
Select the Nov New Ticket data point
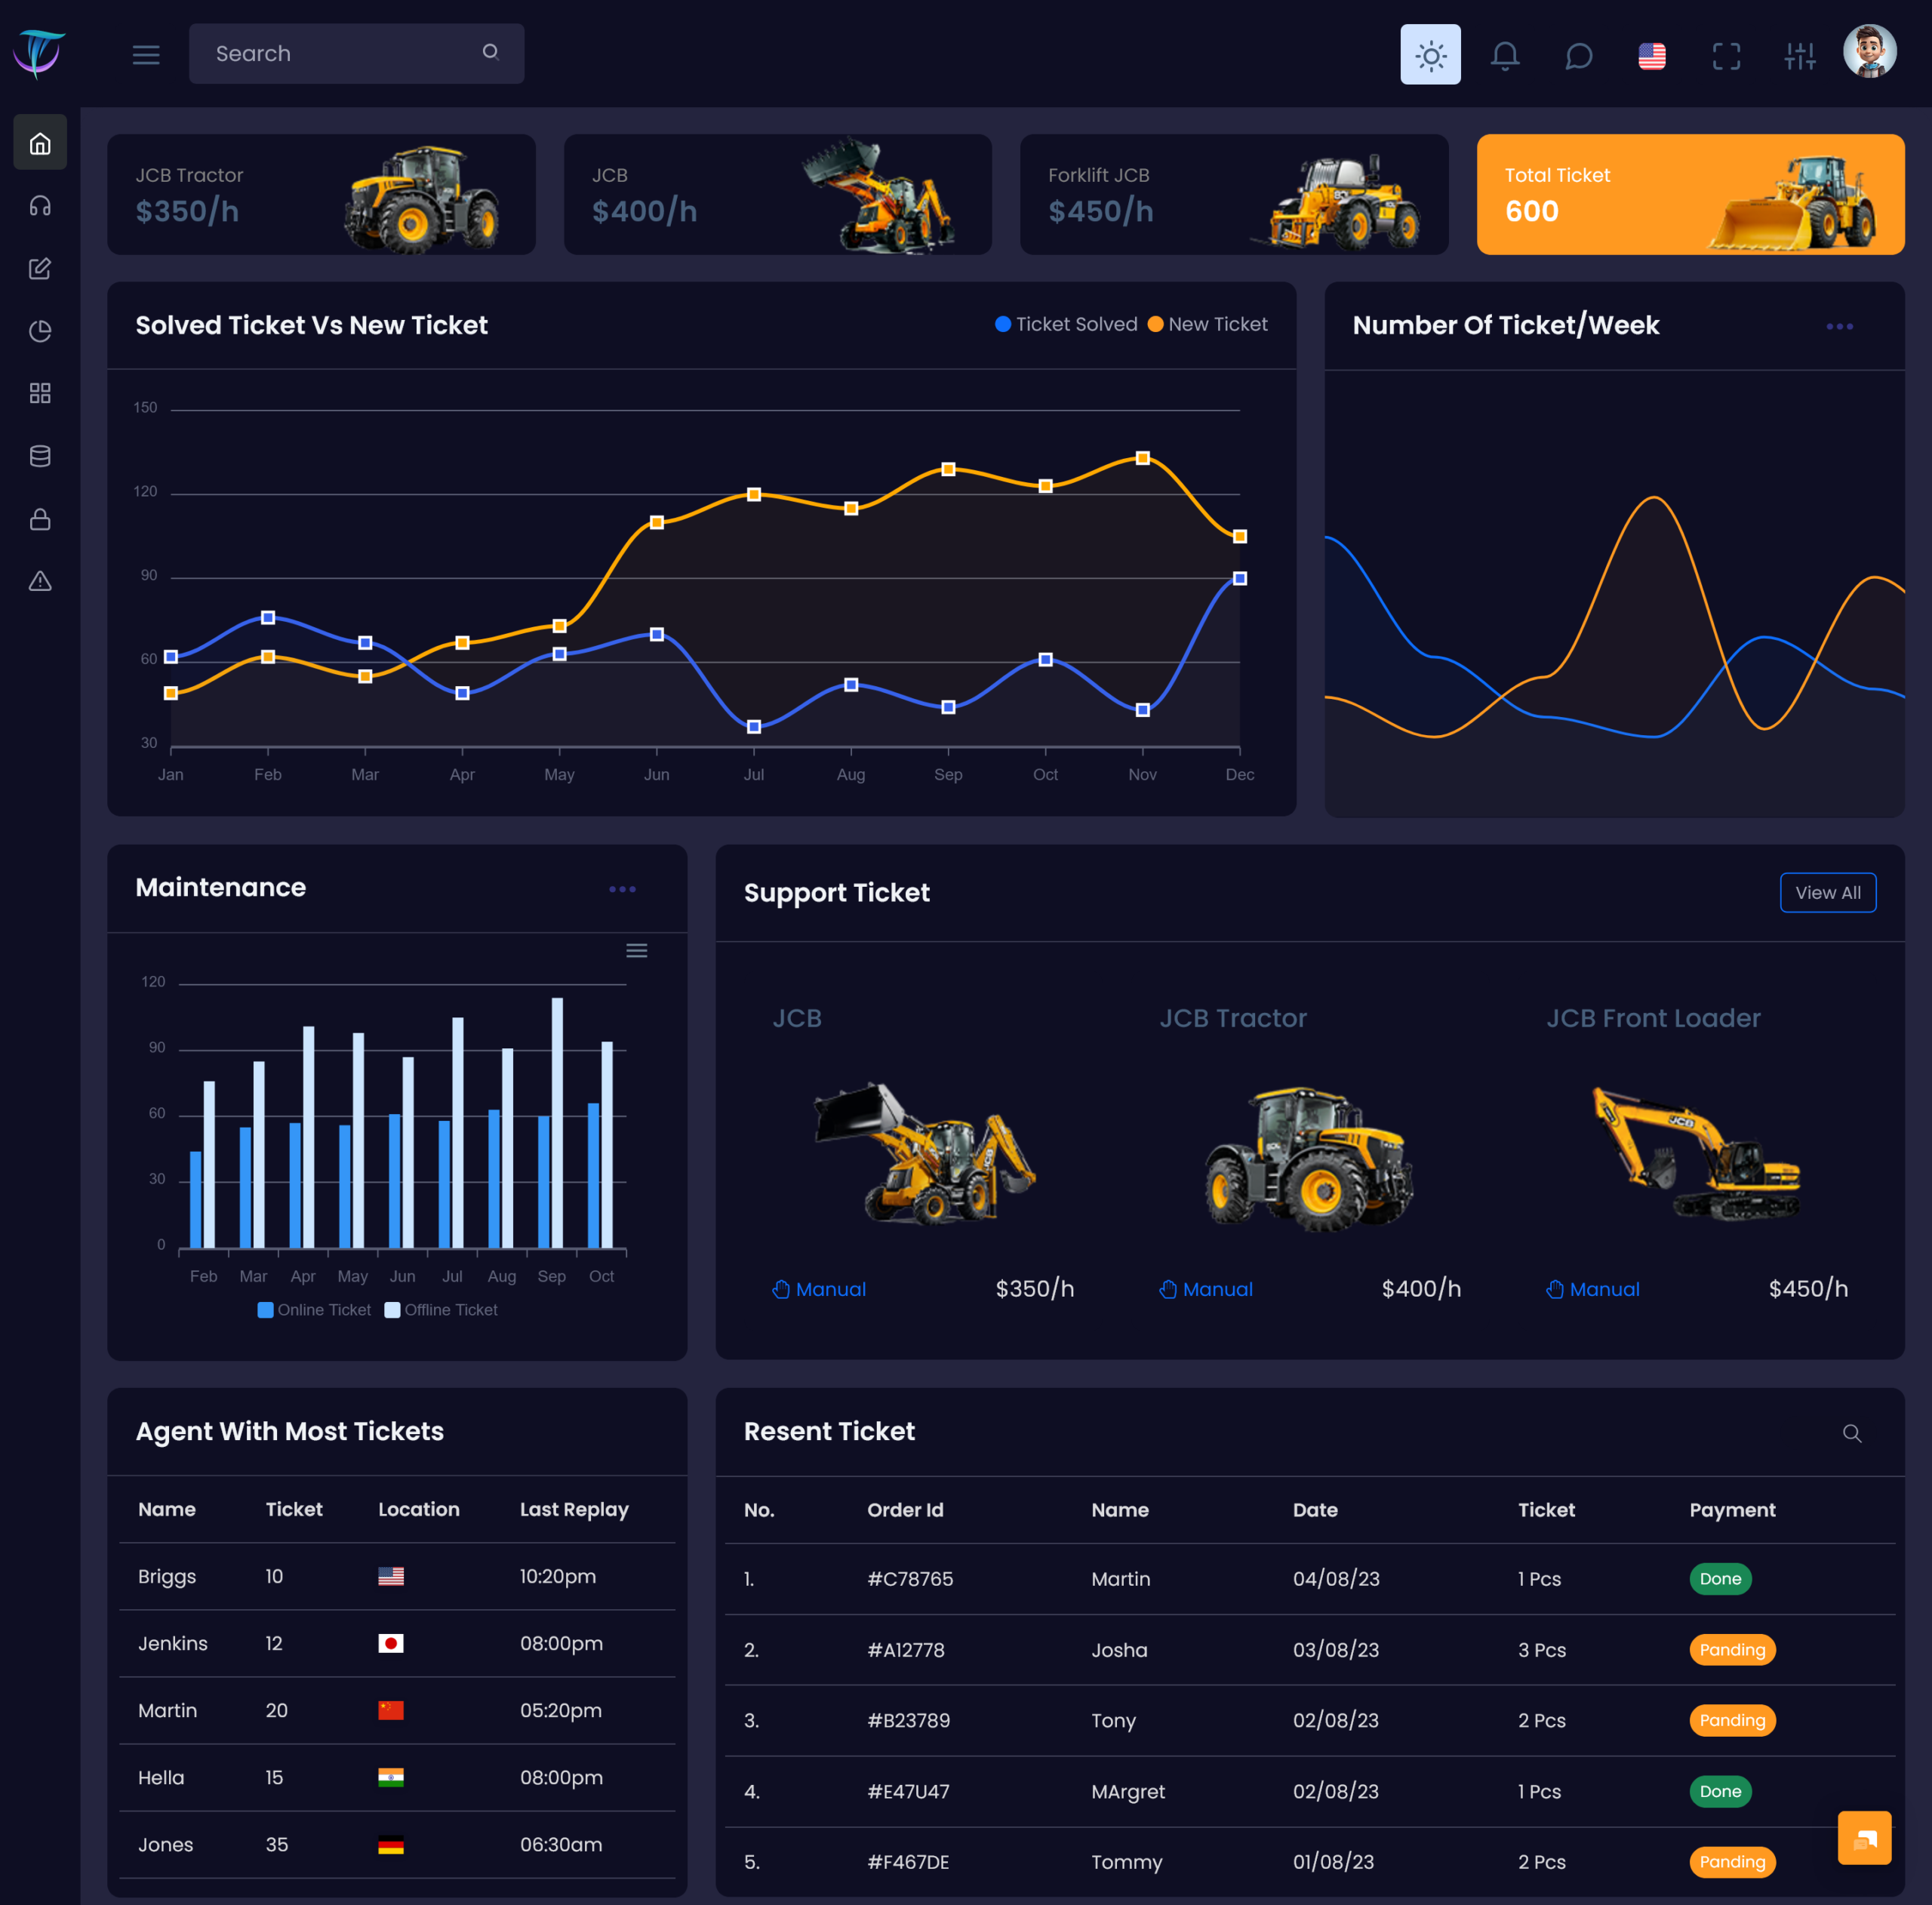(1143, 458)
